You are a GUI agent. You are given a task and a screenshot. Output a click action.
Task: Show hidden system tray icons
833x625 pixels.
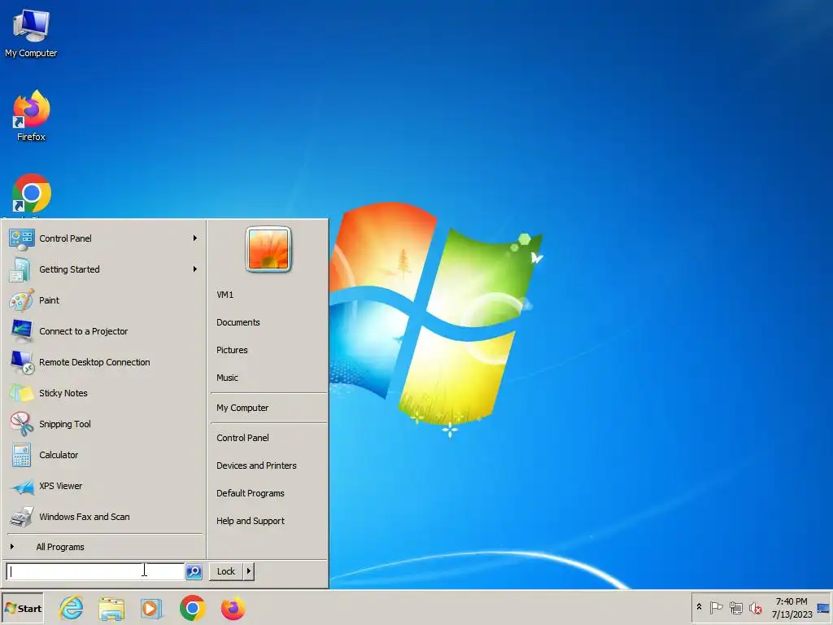699,607
